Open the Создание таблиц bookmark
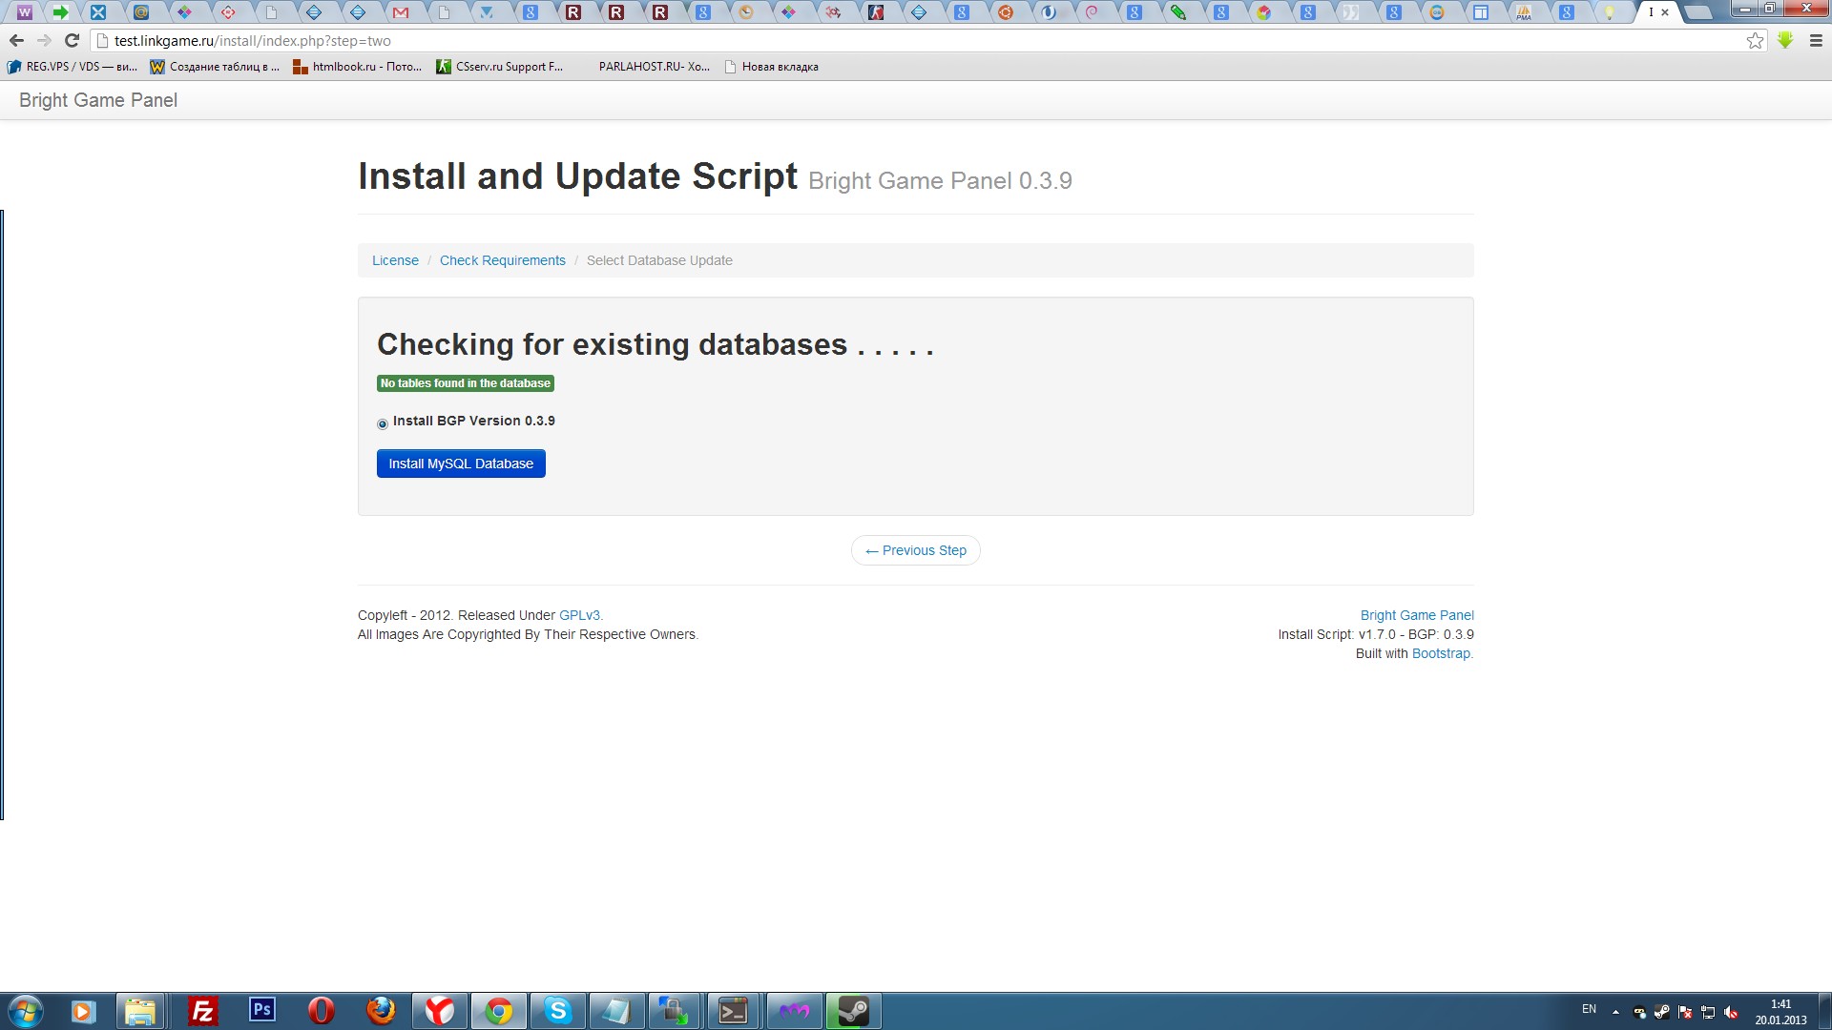Viewport: 1832px width, 1030px height. [x=215, y=67]
